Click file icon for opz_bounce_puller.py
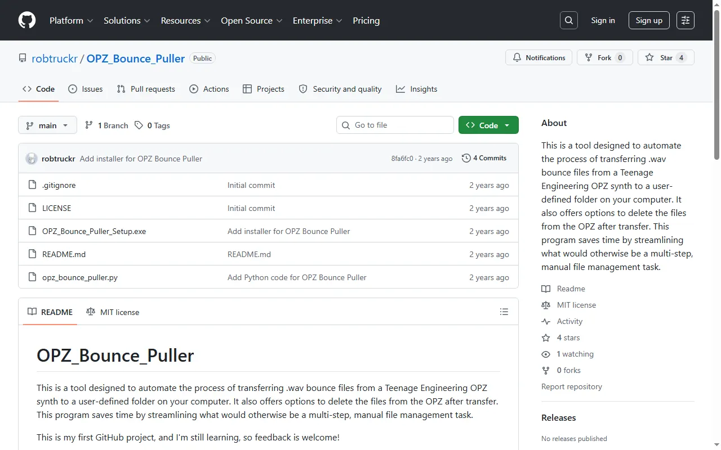 (x=32, y=277)
